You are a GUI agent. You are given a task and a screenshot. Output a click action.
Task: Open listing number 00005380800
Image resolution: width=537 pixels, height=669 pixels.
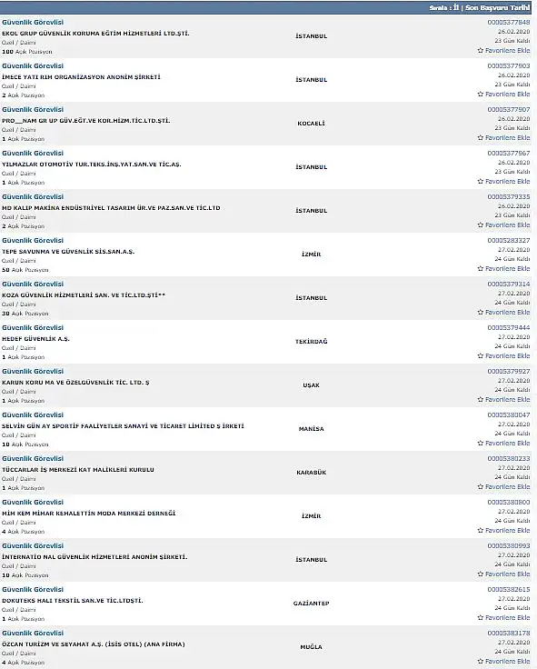[x=509, y=502]
